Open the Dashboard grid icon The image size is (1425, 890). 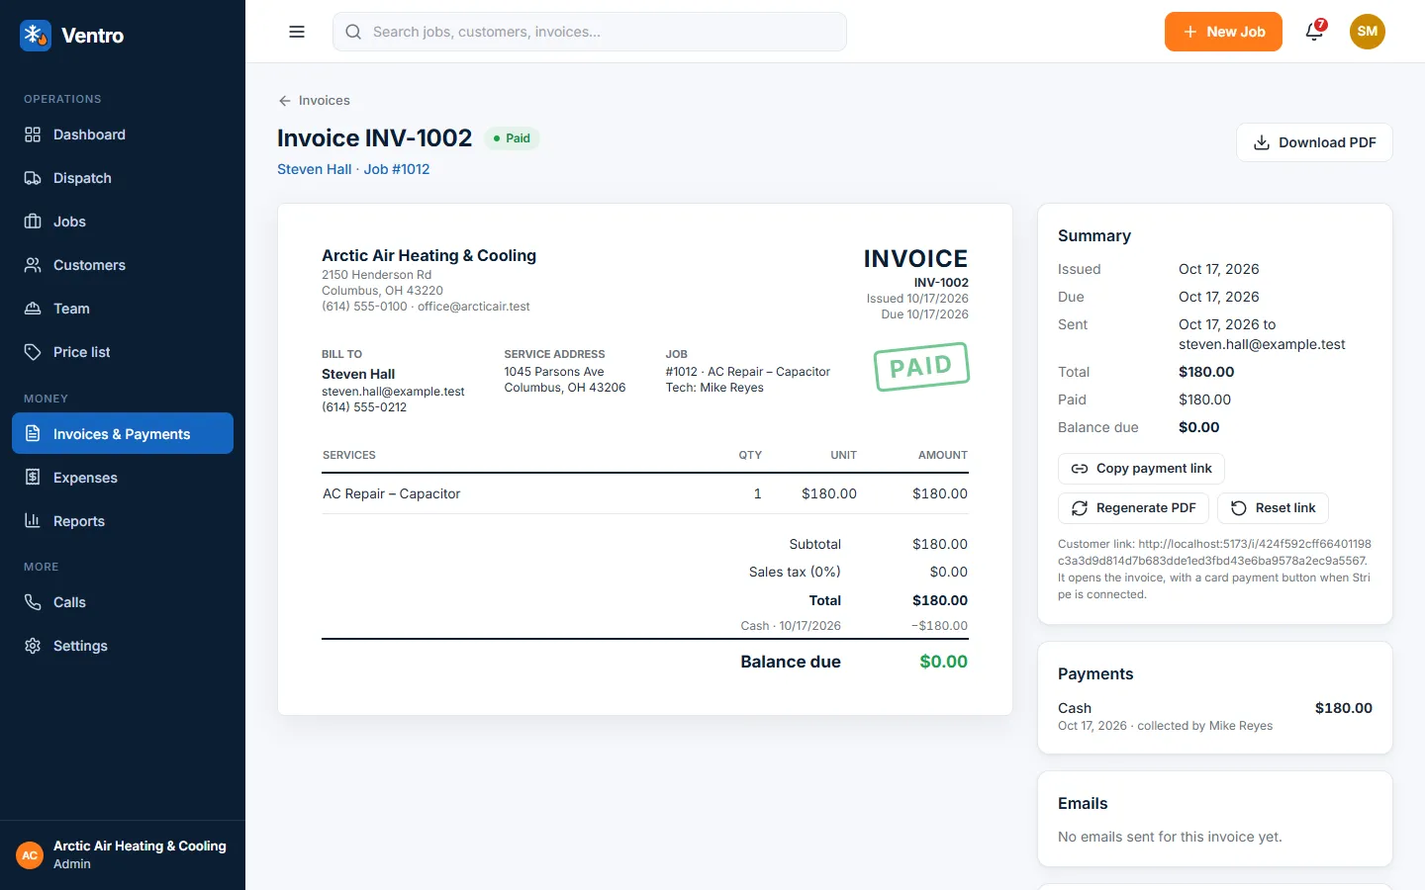[x=33, y=134]
